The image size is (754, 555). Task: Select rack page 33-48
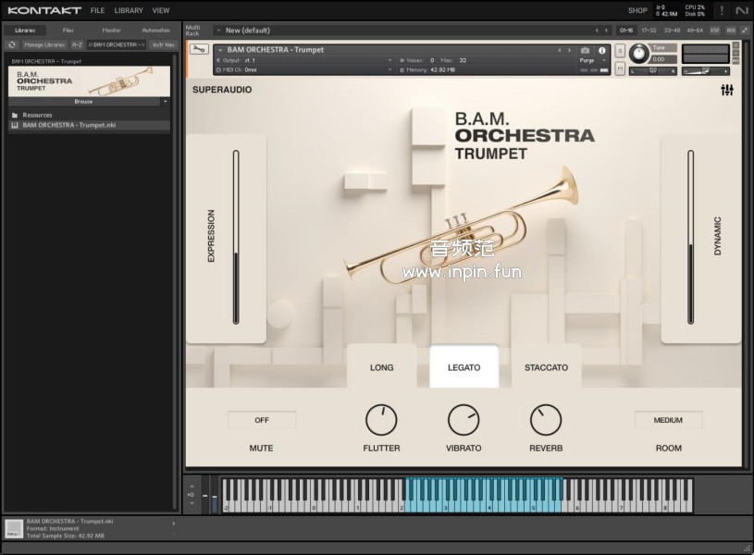point(672,31)
